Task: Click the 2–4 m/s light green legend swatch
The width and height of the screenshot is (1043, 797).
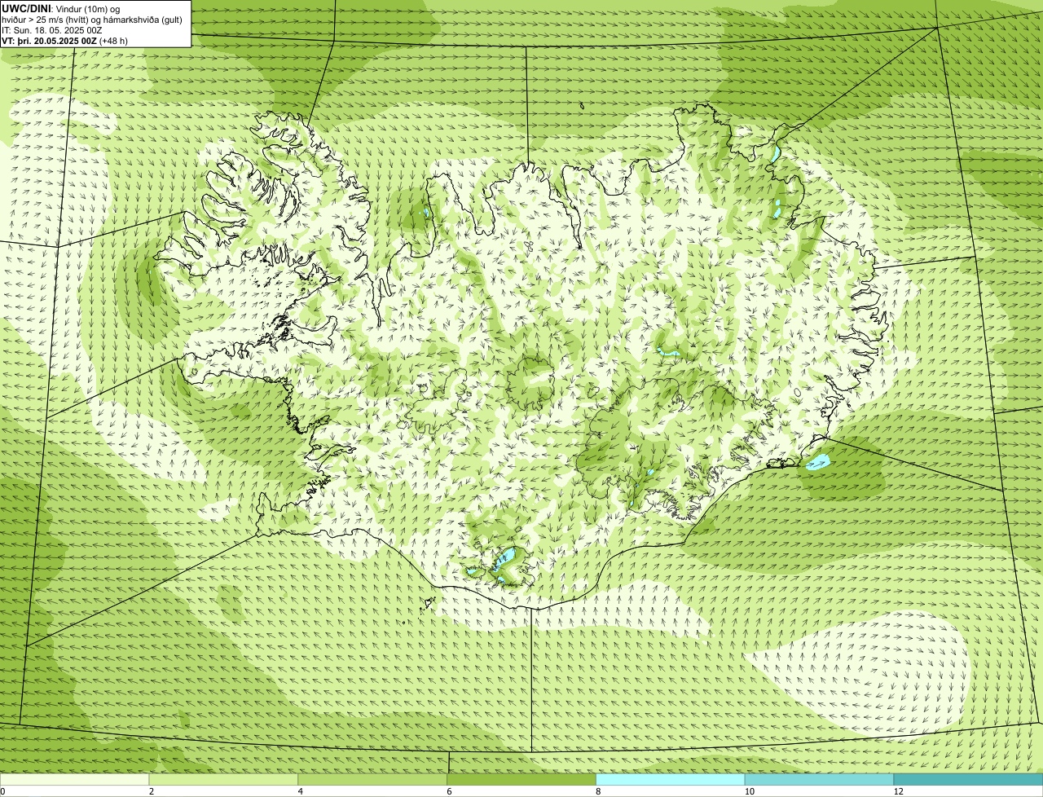Action: (224, 780)
